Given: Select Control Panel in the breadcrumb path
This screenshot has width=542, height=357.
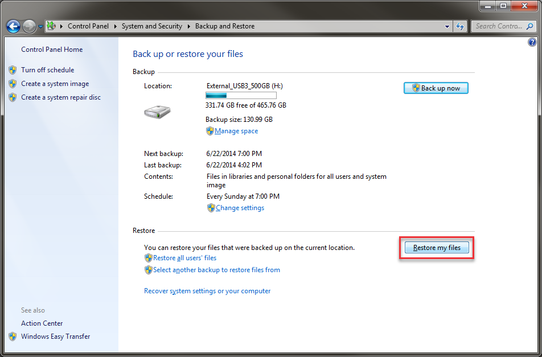Looking at the screenshot, I should click(88, 26).
